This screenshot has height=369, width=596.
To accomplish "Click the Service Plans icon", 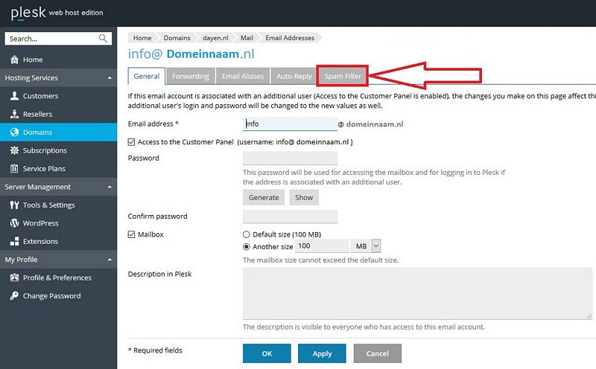I will (x=14, y=169).
